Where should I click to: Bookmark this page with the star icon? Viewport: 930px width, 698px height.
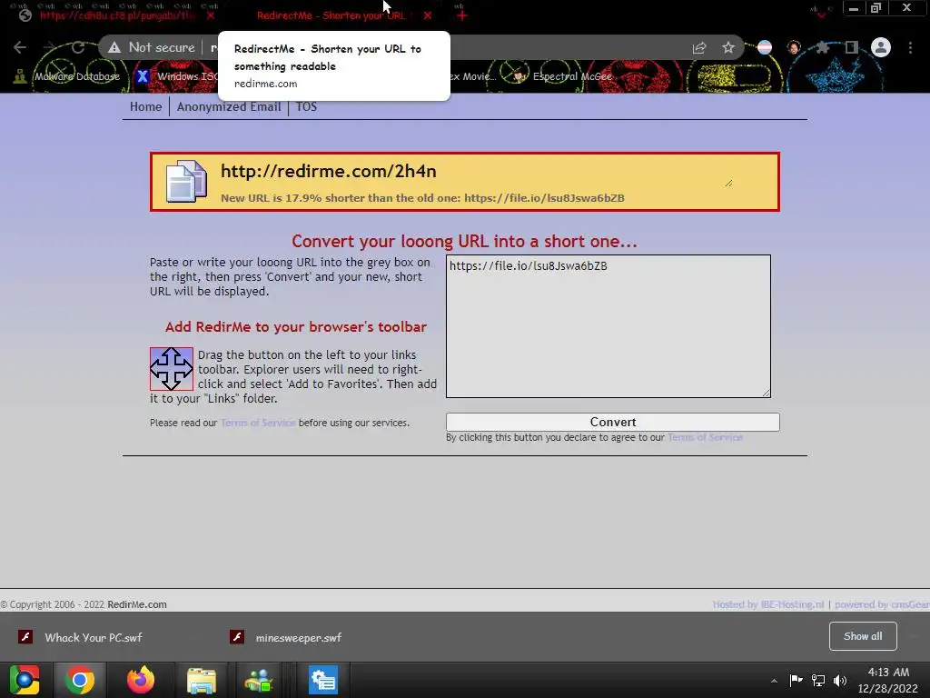[728, 47]
